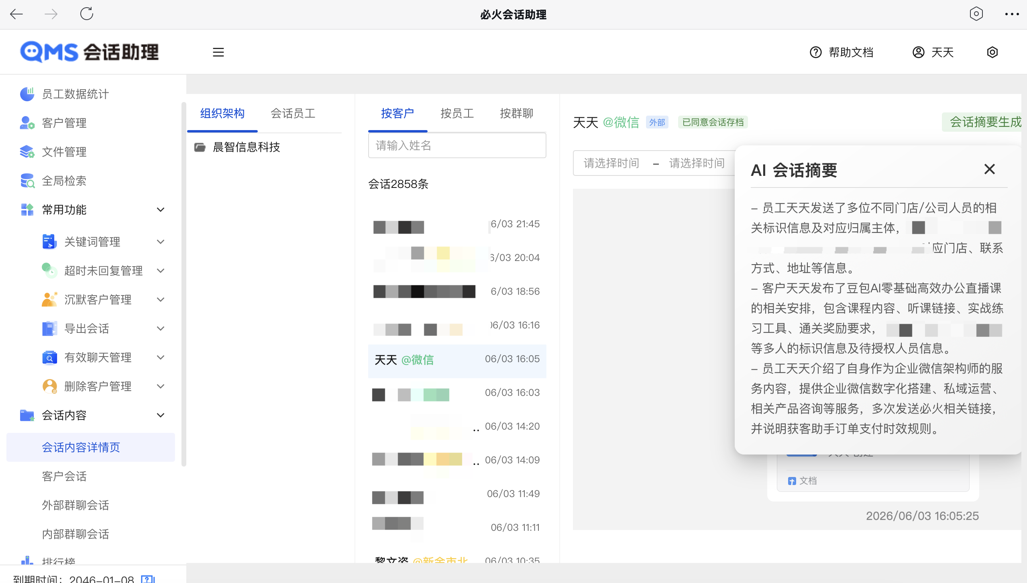Open 外部群聊会话 submenu item

pos(75,505)
